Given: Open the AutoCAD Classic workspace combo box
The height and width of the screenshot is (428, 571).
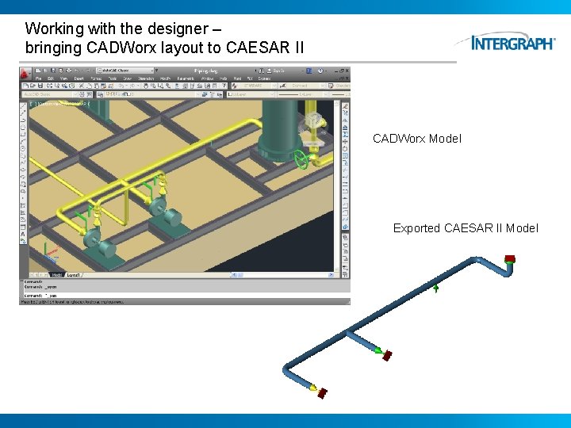Looking at the screenshot, I should tap(49, 94).
